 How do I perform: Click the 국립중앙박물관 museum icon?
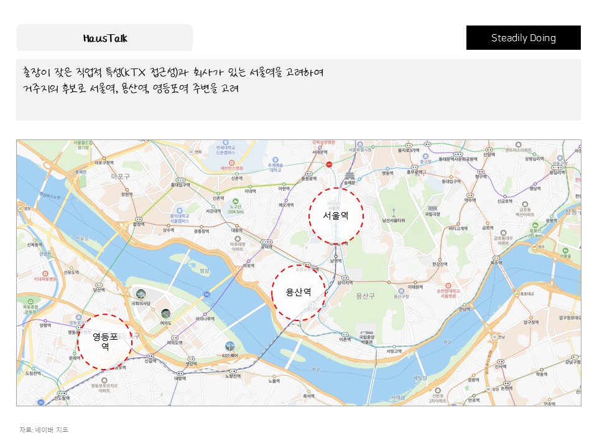tap(366, 332)
